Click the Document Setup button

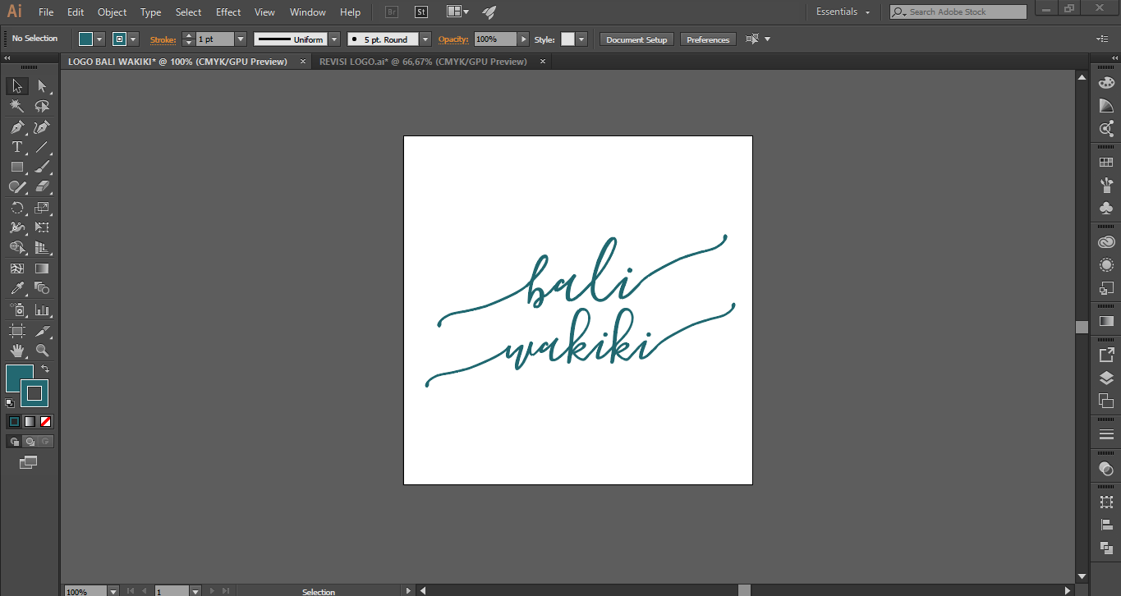click(x=637, y=39)
